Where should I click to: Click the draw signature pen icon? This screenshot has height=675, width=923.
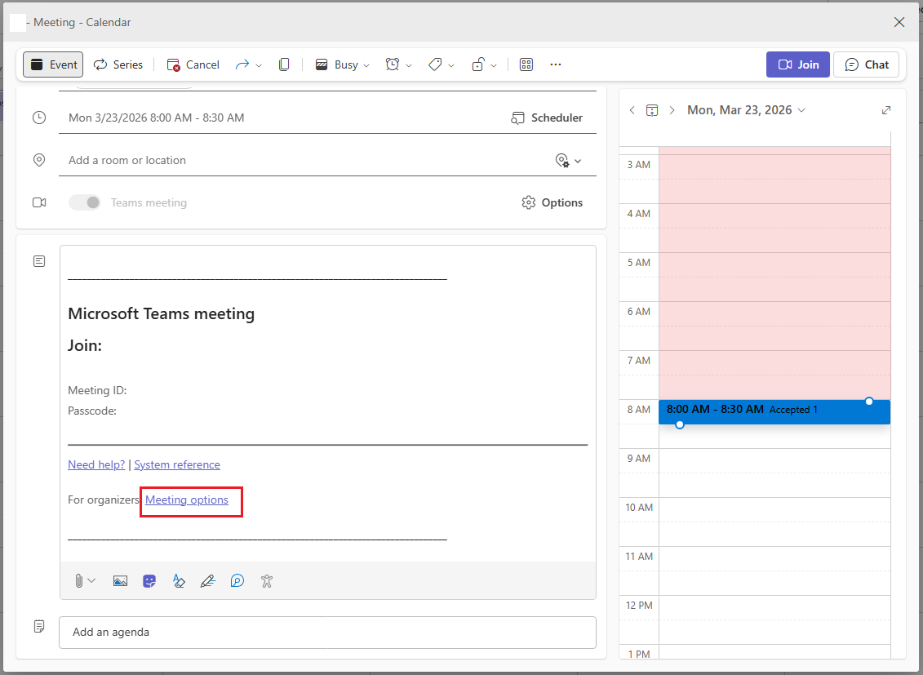tap(208, 581)
